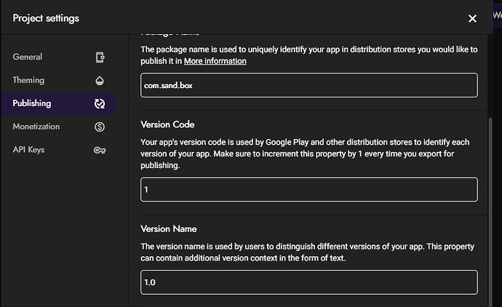Open the Theming settings section

[x=59, y=80]
